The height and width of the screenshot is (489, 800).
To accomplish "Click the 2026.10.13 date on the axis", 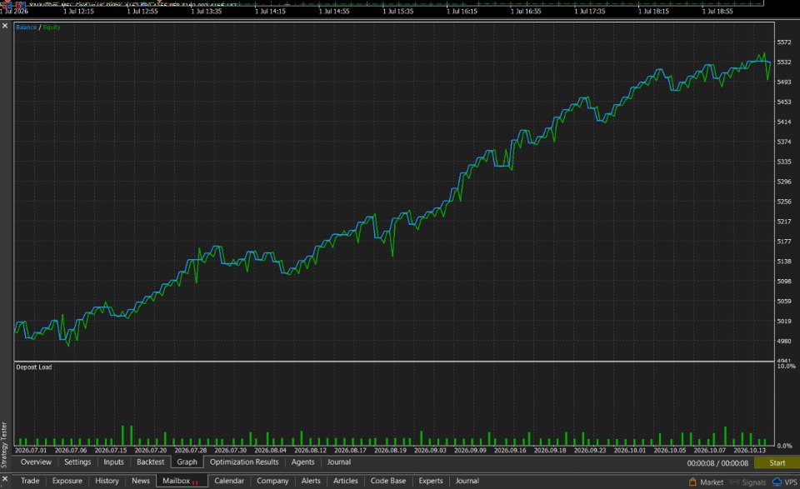I will [749, 450].
